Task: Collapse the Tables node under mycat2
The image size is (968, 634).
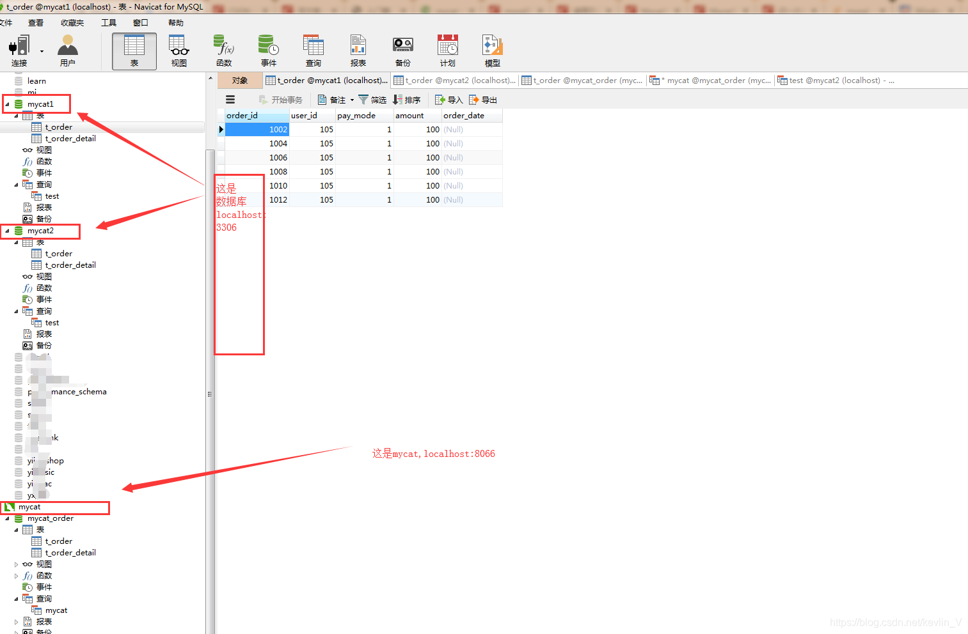Action: [x=17, y=242]
